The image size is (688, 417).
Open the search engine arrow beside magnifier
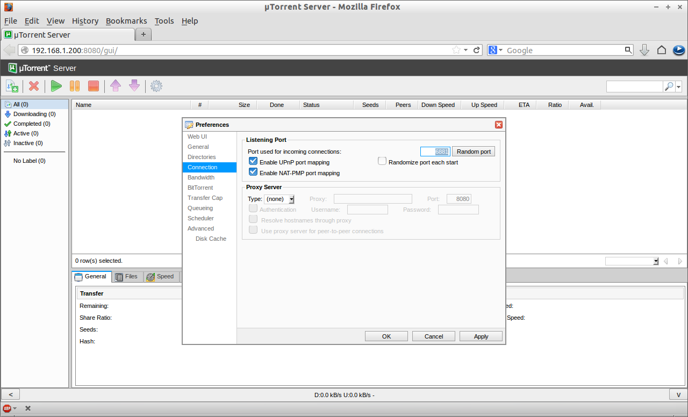coord(679,87)
